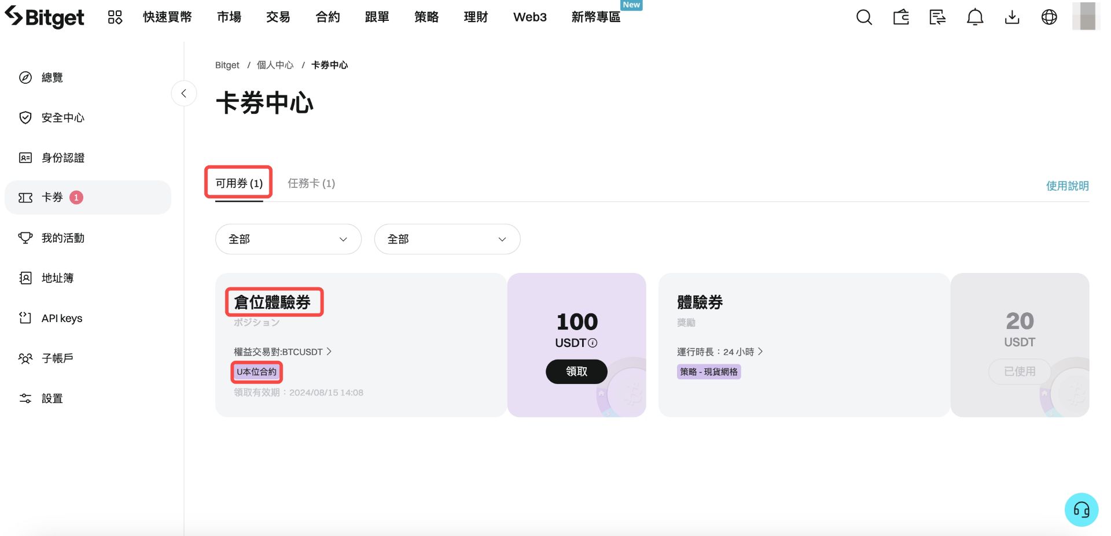Viewport: 1111px width, 536px height.
Task: Open customer support headset chat
Action: point(1081,509)
